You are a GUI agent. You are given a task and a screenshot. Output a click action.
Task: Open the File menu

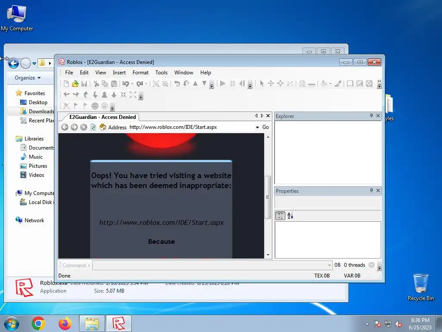click(69, 73)
